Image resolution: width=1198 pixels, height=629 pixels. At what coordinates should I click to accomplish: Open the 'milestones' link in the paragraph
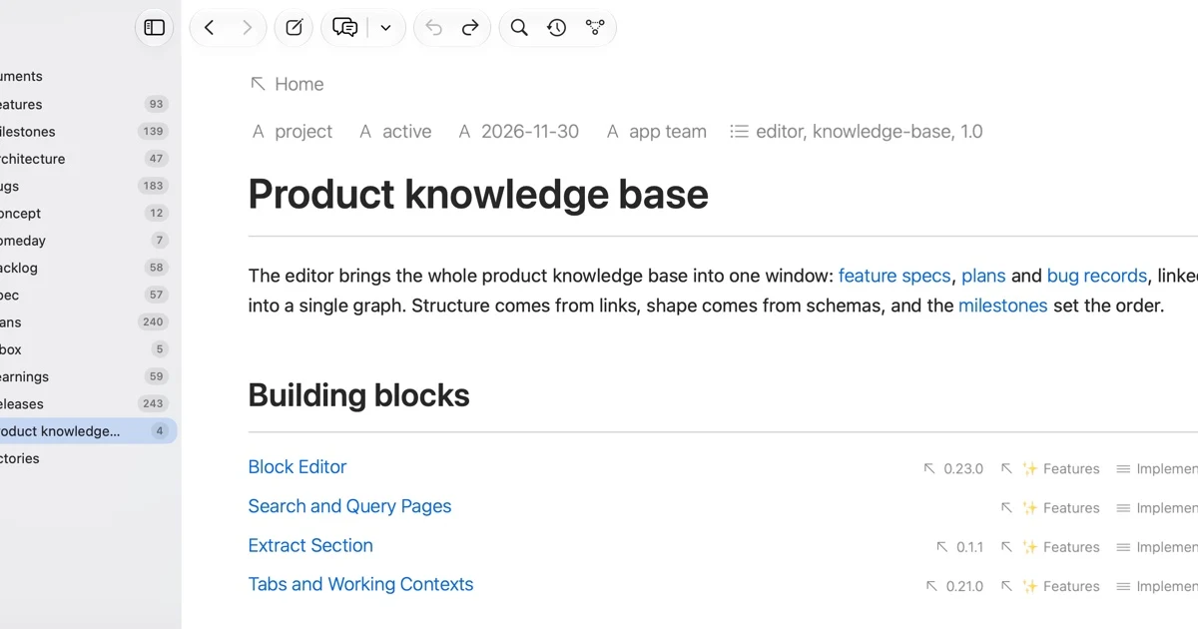[x=1002, y=306]
